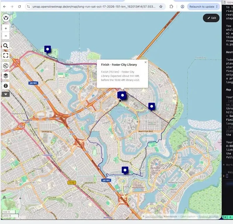Click the uMap locate/home icon
The image size is (233, 224).
click(6, 18)
